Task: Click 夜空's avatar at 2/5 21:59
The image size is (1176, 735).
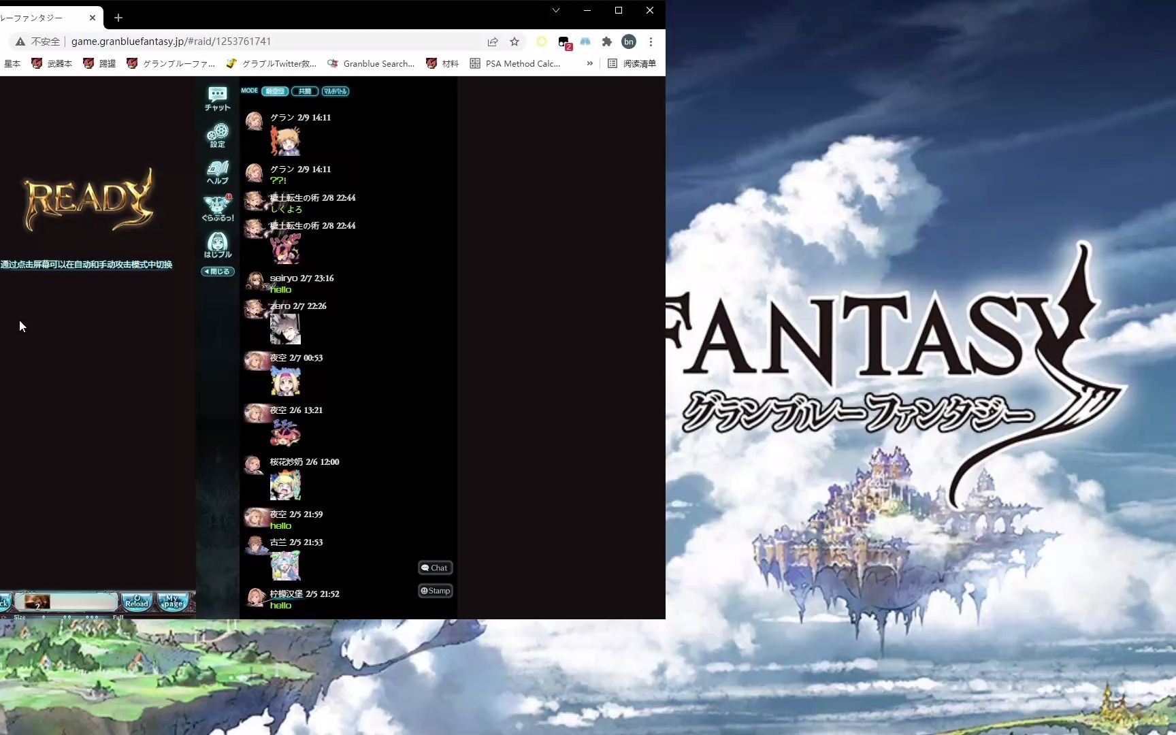Action: tap(256, 518)
